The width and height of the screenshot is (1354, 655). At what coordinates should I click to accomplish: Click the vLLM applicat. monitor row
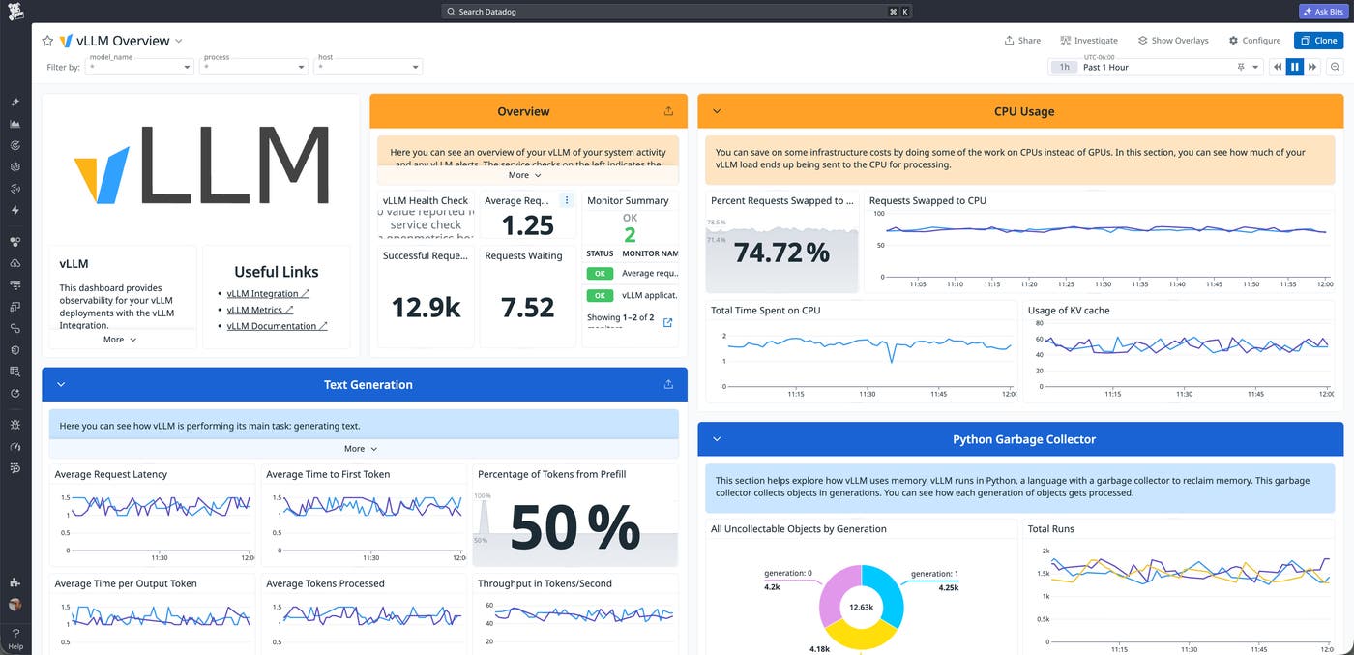tap(633, 295)
